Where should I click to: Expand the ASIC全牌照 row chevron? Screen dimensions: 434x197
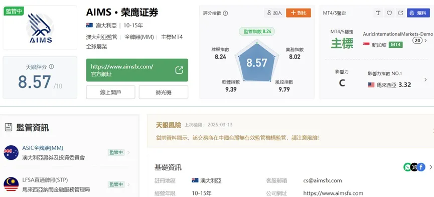click(129, 153)
